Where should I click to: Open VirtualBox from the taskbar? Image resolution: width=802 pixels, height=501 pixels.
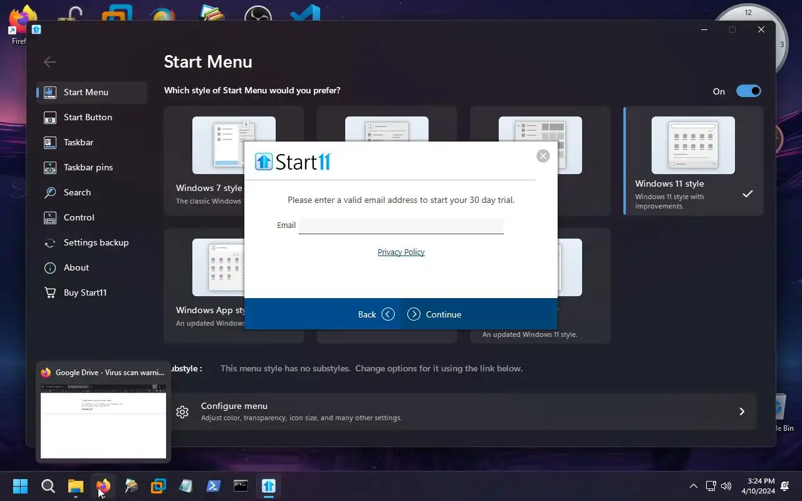159,486
